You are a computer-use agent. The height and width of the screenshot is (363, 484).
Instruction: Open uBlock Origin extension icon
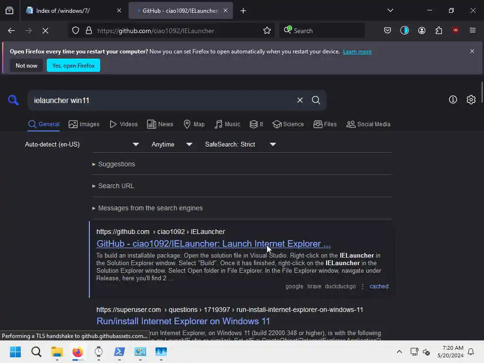[455, 30]
